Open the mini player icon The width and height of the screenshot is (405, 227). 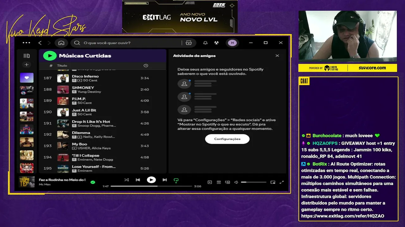pyautogui.click(x=273, y=182)
